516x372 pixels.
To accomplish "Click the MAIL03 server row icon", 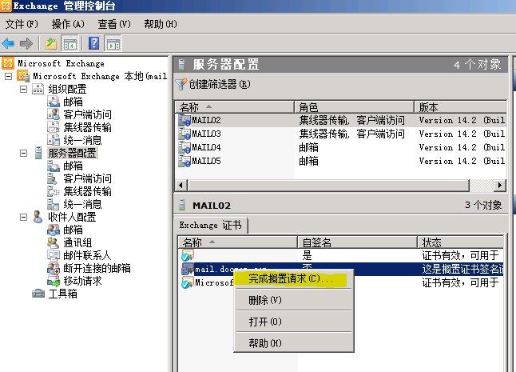I will coord(185,134).
